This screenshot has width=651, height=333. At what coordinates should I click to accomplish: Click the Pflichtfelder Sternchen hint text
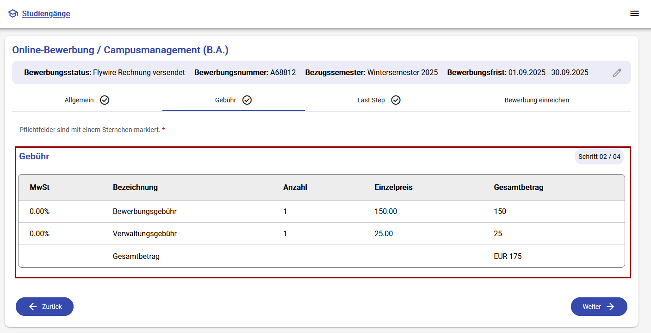[x=92, y=130]
